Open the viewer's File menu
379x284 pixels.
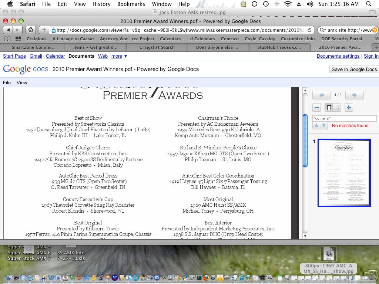click(x=7, y=83)
